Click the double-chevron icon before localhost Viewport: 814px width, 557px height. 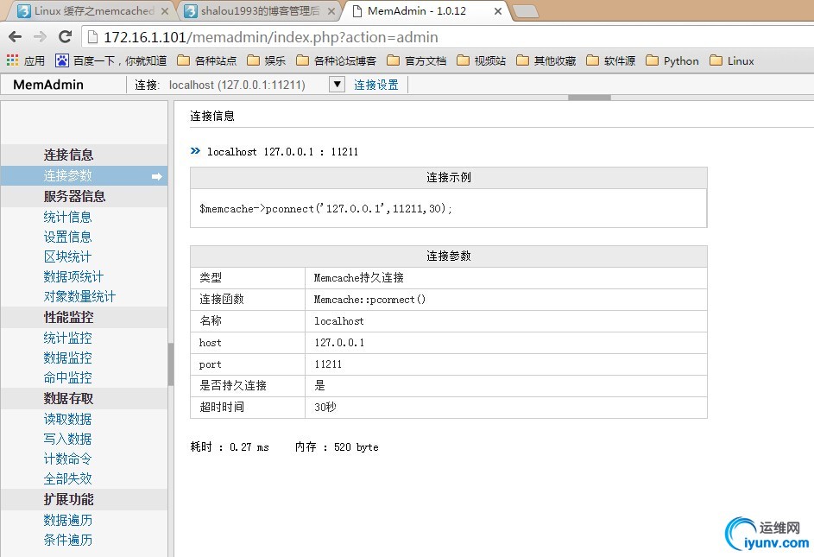coord(195,150)
